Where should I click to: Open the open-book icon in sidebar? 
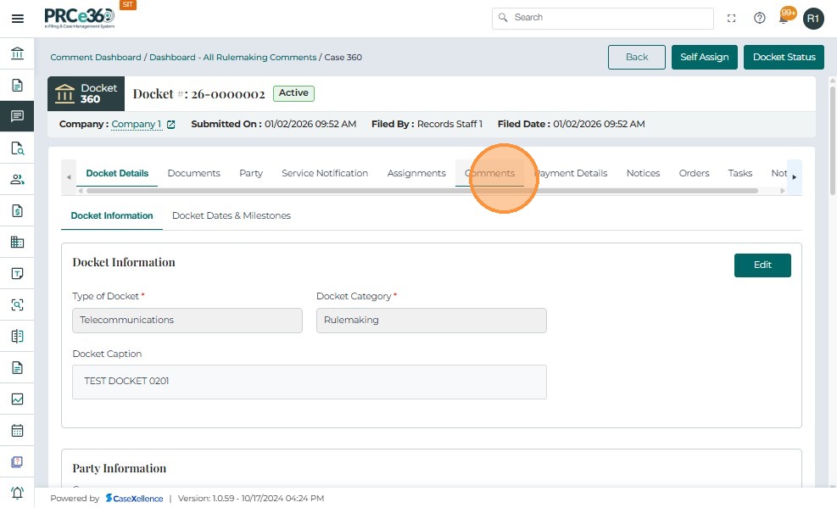[17, 336]
